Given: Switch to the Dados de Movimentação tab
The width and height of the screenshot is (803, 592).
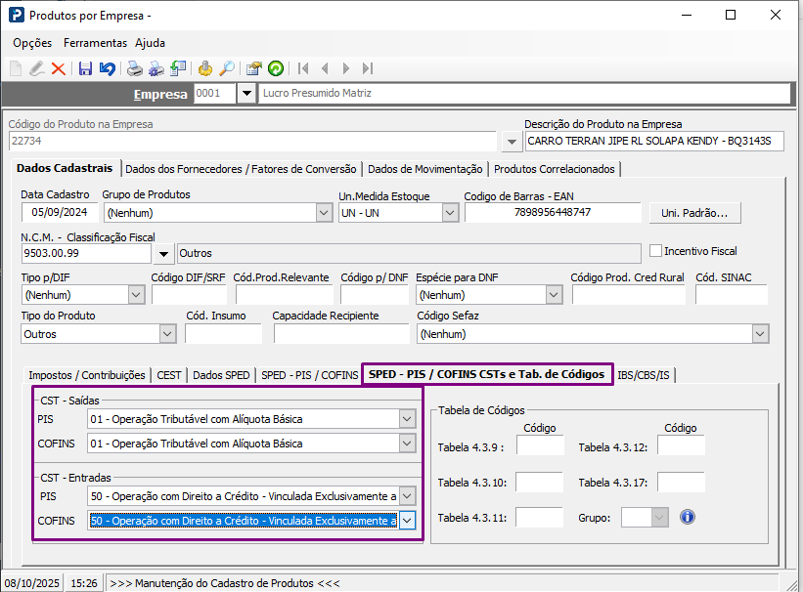Looking at the screenshot, I should [x=424, y=169].
